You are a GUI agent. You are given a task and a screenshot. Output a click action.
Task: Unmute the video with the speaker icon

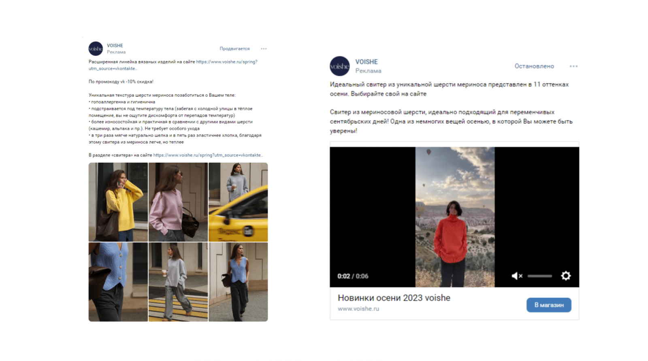coord(517,276)
